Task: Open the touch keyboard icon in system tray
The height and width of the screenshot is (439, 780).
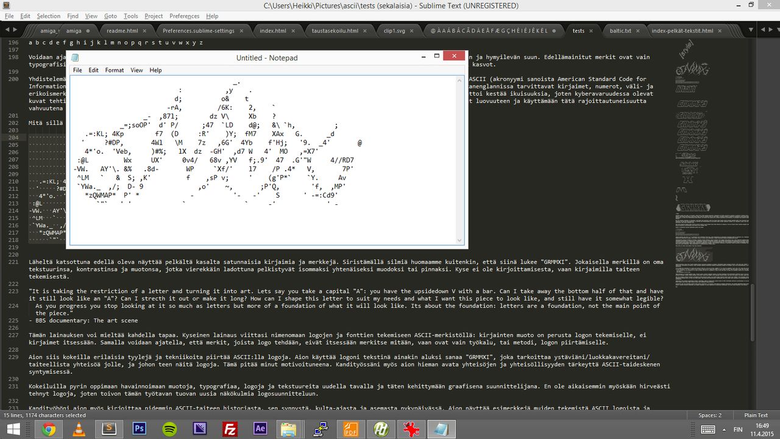Action: [707, 429]
